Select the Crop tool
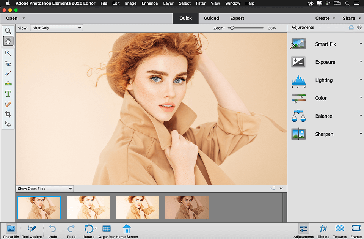This screenshot has width=364, height=239. click(8, 114)
